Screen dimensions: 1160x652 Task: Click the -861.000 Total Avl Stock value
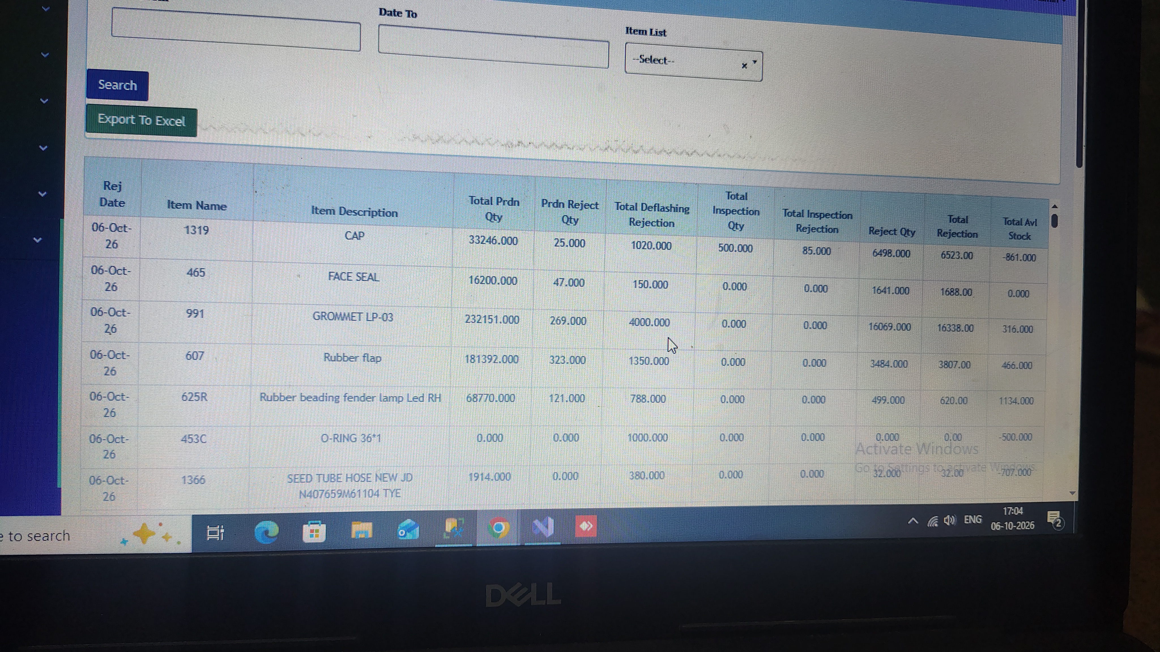(x=1019, y=258)
